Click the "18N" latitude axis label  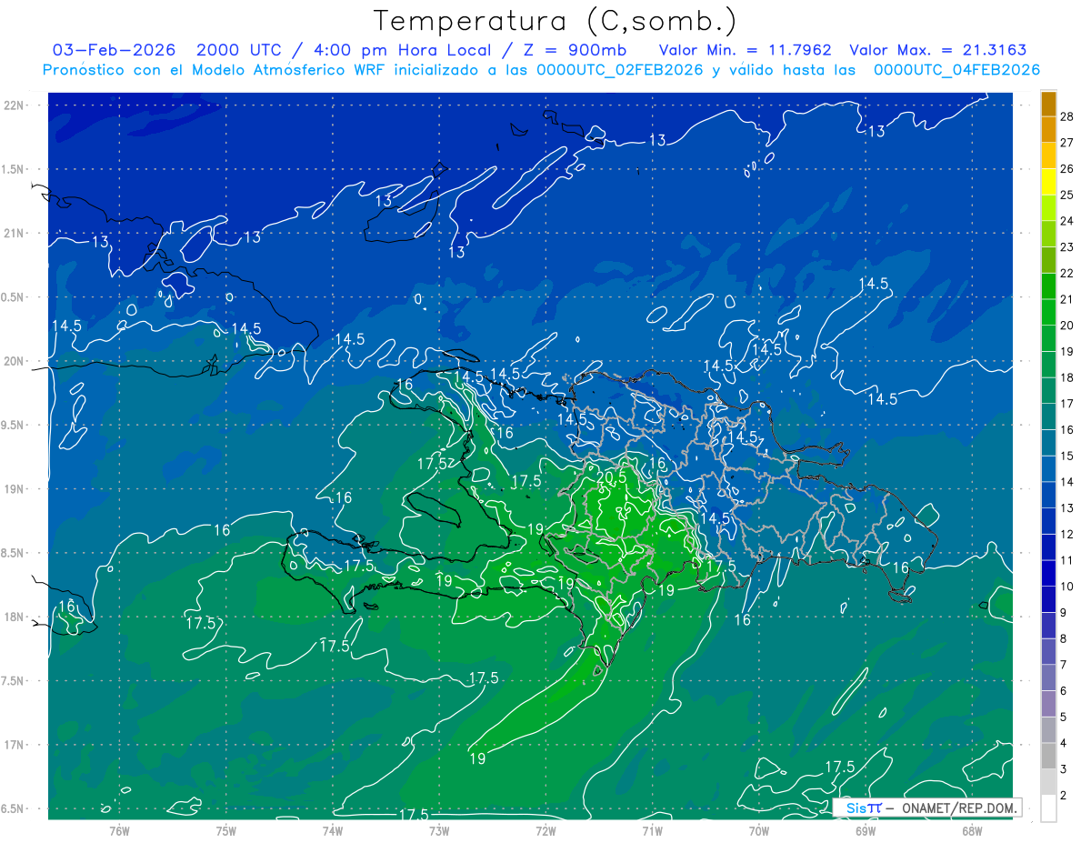click(x=15, y=617)
